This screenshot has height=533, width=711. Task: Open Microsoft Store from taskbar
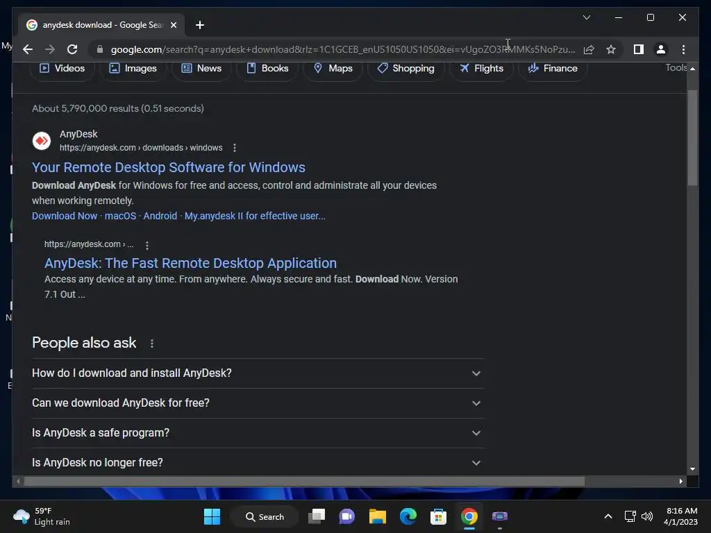pyautogui.click(x=439, y=516)
